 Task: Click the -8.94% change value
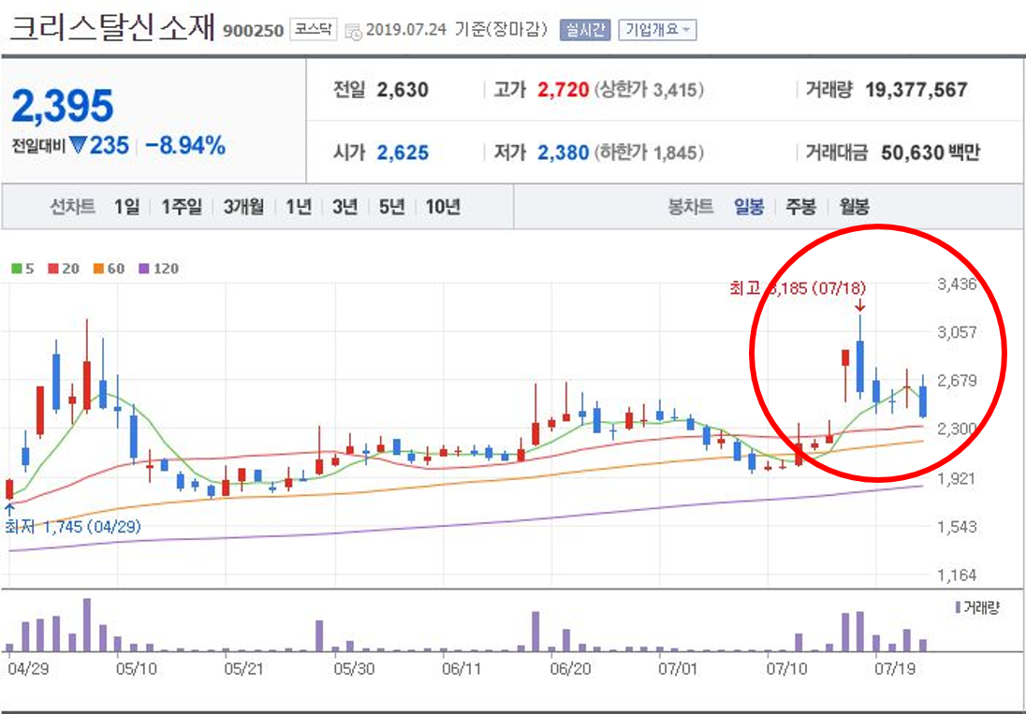click(x=185, y=146)
